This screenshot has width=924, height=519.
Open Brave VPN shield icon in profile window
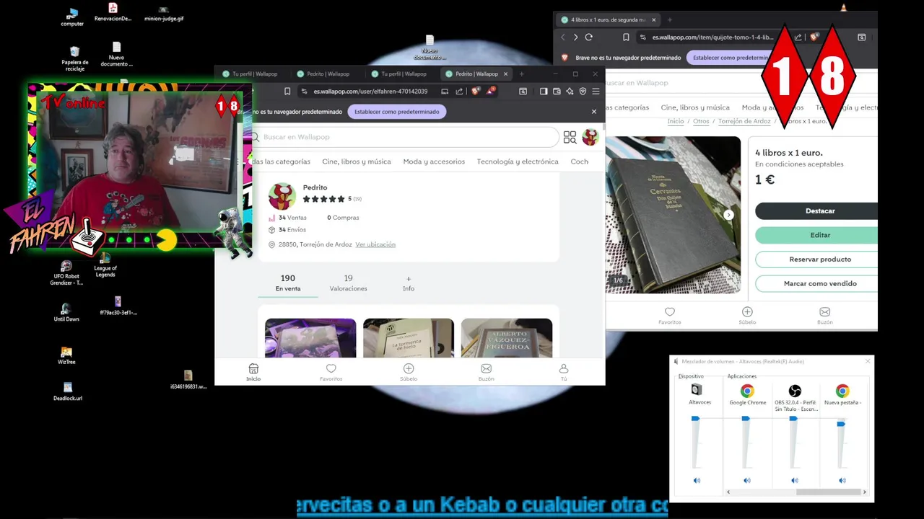coord(583,92)
